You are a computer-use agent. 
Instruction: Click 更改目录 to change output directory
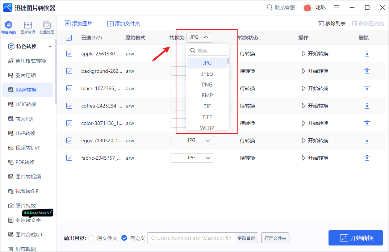[x=247, y=238]
